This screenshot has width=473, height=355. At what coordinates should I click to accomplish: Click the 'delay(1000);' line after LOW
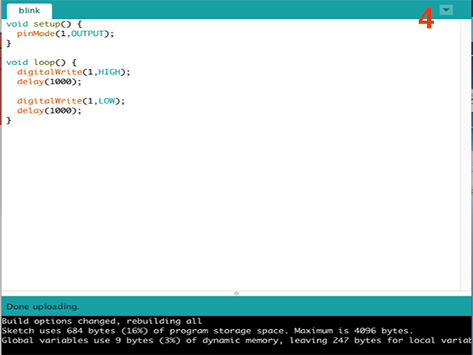pyautogui.click(x=49, y=110)
